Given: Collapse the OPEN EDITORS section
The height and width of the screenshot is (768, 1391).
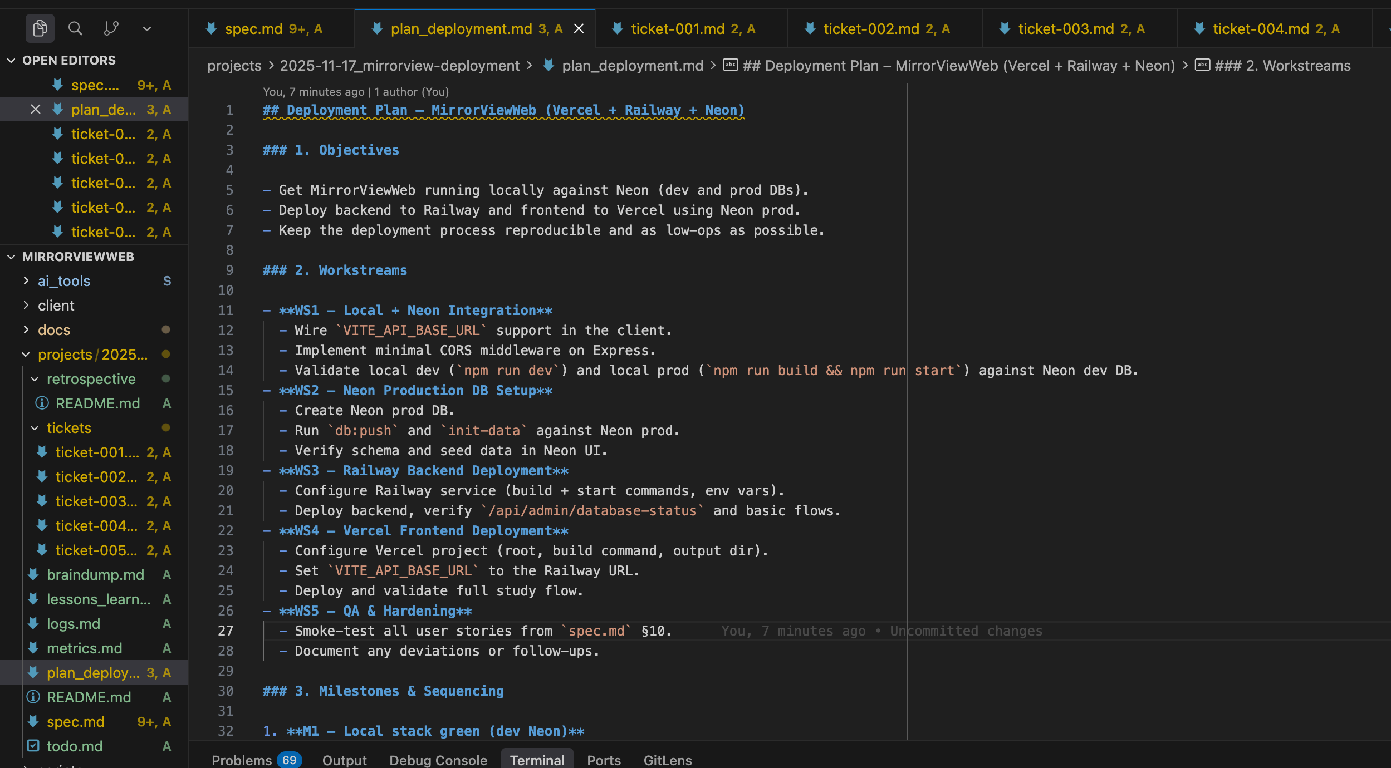Looking at the screenshot, I should tap(11, 60).
